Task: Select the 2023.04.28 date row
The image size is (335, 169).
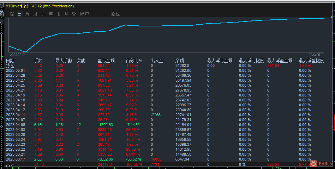Action: click(16, 75)
